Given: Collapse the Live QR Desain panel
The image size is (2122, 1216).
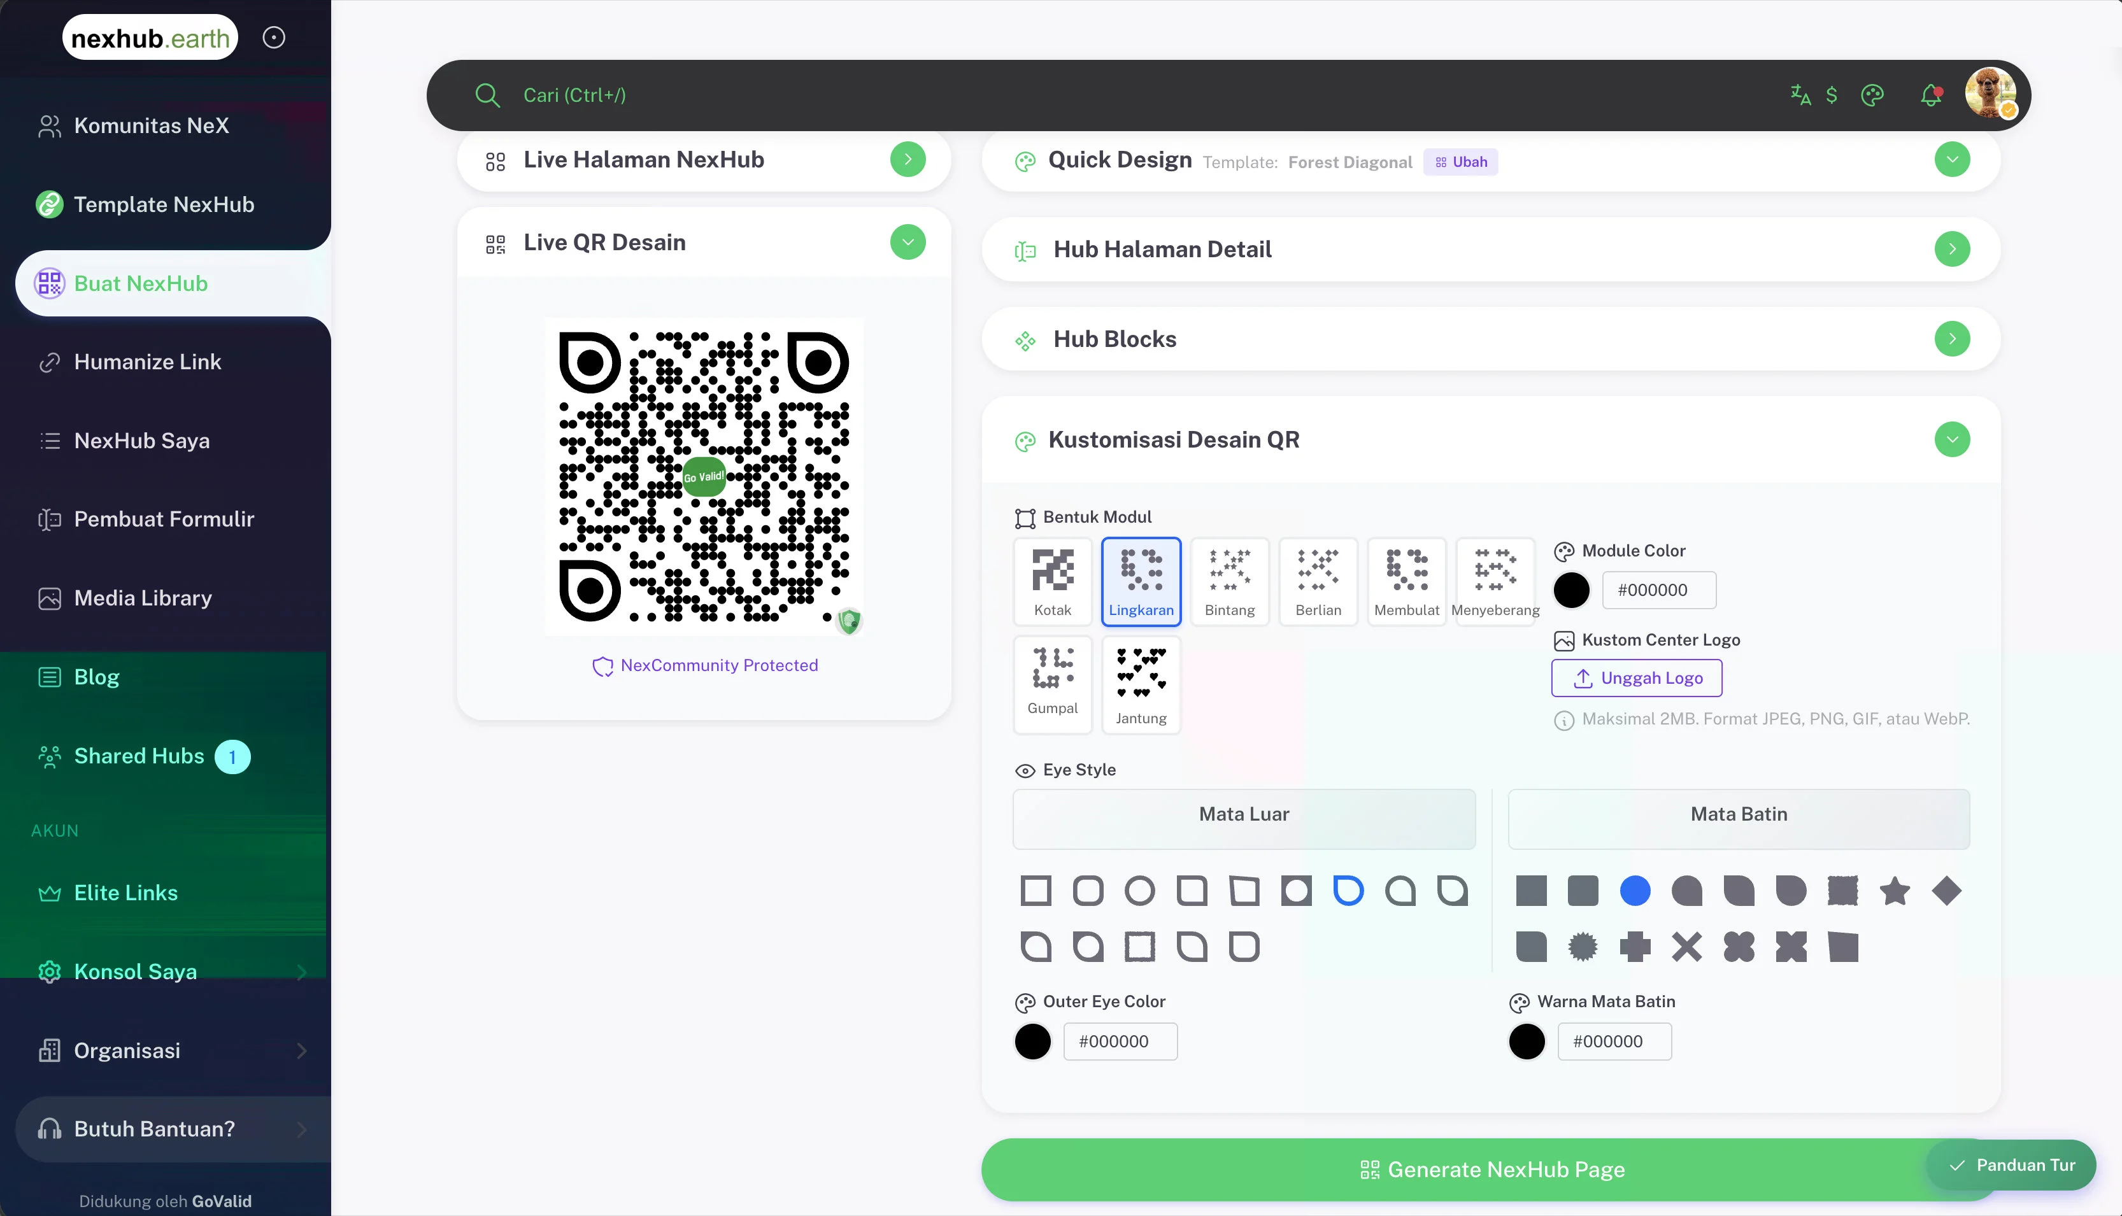Looking at the screenshot, I should coord(908,242).
